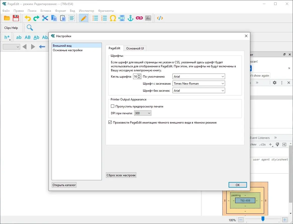Zoom out with the minus button
The height and width of the screenshot is (224, 293).
pyautogui.click(x=241, y=220)
